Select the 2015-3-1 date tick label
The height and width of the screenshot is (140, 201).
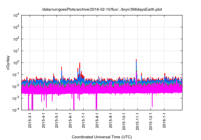[30, 120]
